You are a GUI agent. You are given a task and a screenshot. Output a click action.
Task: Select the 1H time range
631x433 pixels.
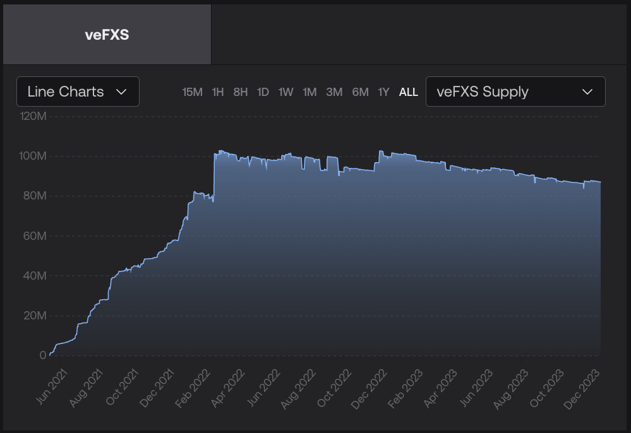218,92
